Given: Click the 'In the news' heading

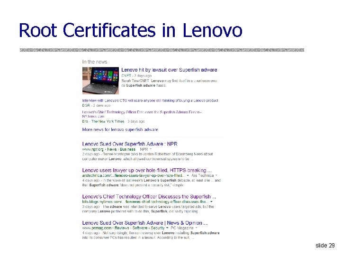Looking at the screenshot, I should pos(95,62).
